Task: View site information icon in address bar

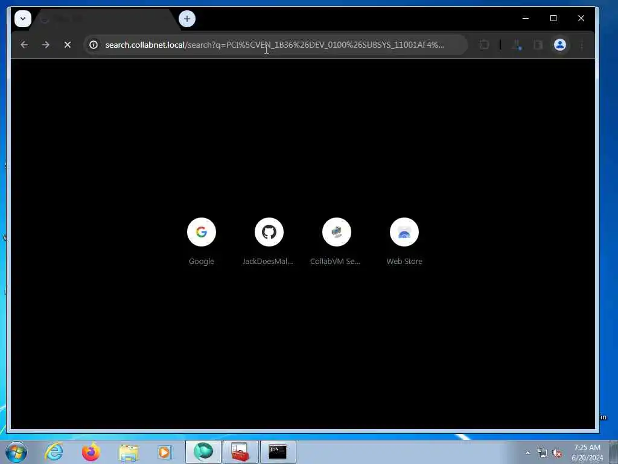Action: coord(94,45)
